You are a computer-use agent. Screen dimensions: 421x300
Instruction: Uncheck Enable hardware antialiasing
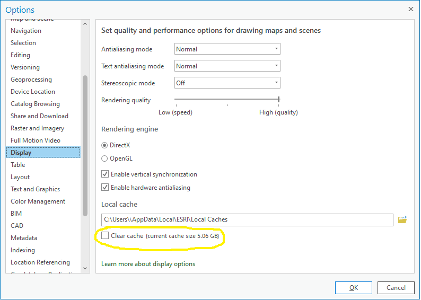coord(106,188)
